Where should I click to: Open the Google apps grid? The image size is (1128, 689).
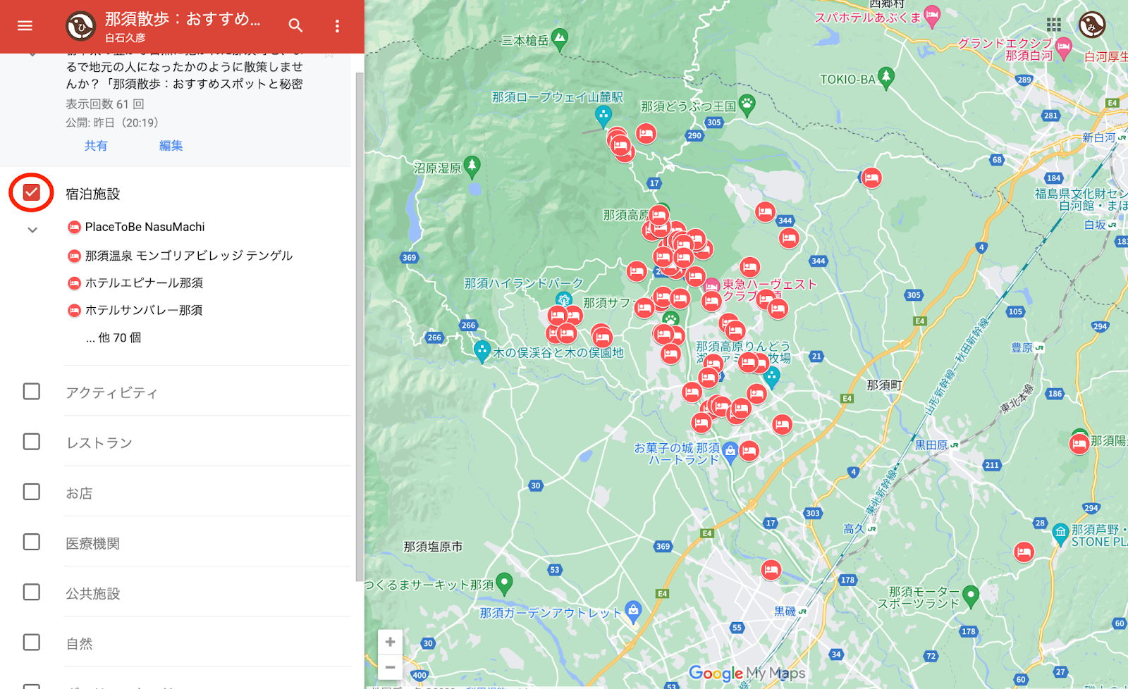click(x=1054, y=25)
